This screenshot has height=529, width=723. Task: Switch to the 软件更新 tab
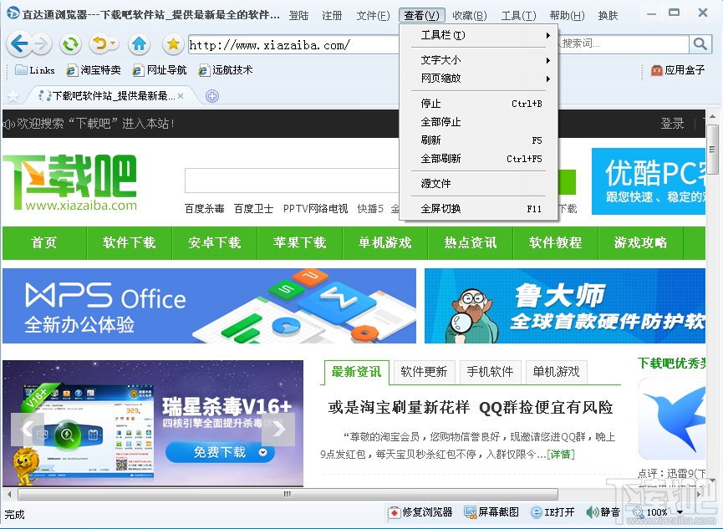[424, 372]
